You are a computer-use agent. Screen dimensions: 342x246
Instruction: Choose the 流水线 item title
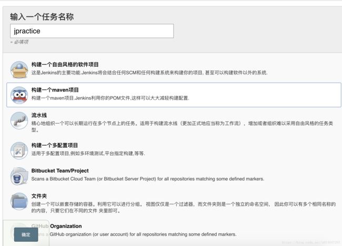pyautogui.click(x=39, y=115)
